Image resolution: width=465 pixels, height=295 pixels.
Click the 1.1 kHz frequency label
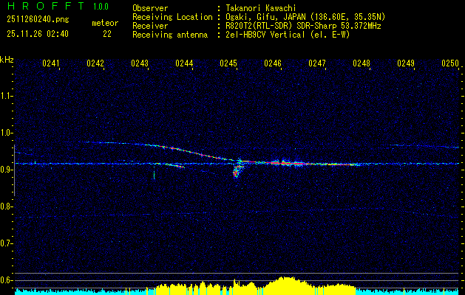[x=7, y=96]
